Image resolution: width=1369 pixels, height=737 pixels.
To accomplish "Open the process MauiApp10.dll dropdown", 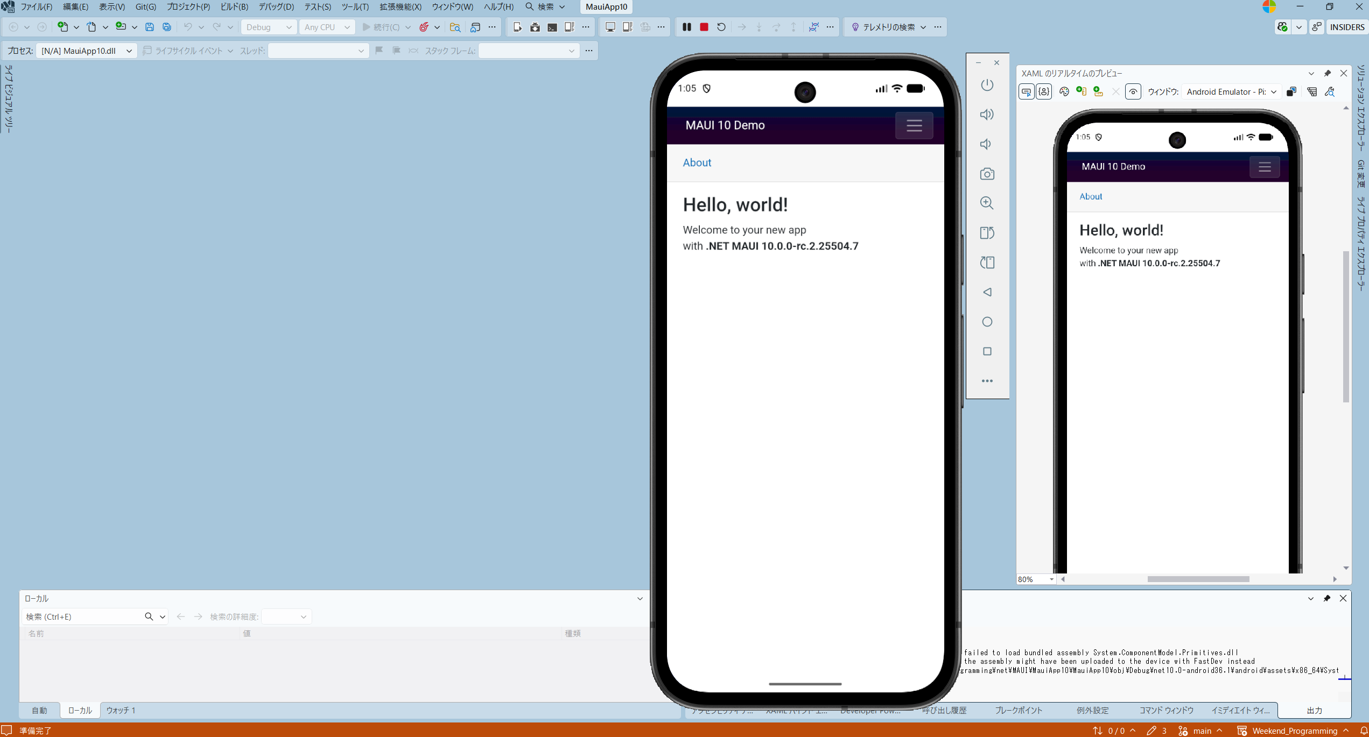I will pyautogui.click(x=86, y=51).
